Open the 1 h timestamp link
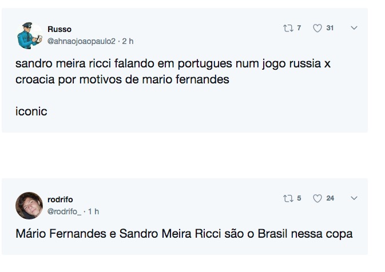Image resolution: width=385 pixels, height=272 pixels. coord(93,211)
